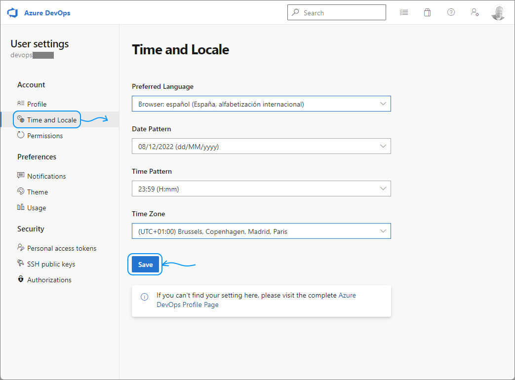This screenshot has height=380, width=515.
Task: Click the info icon in the notice box
Action: pos(145,297)
